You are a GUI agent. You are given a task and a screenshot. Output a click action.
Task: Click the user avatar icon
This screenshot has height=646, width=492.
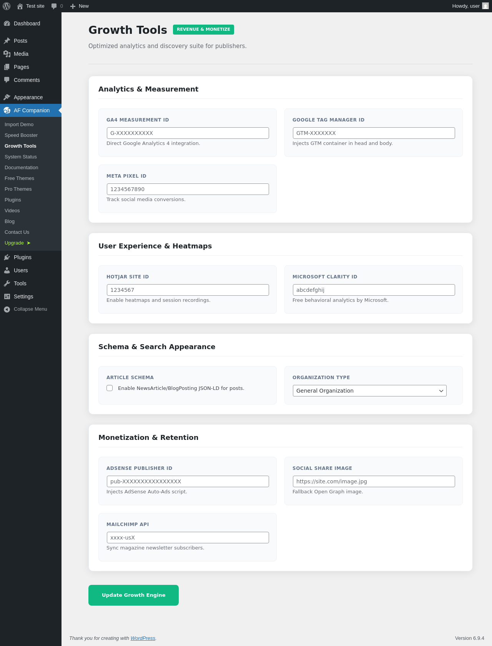point(485,6)
